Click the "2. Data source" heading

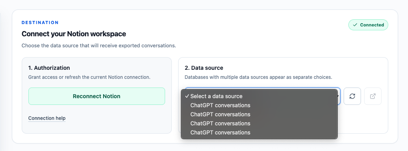pos(204,68)
